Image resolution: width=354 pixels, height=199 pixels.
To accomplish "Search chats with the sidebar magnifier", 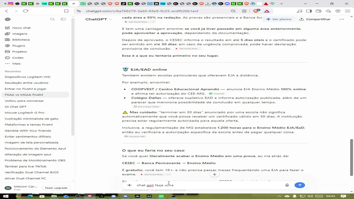I will pyautogui.click(x=52, y=19).
